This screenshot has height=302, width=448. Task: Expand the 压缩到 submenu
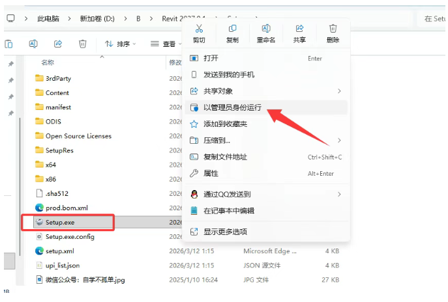(x=217, y=140)
